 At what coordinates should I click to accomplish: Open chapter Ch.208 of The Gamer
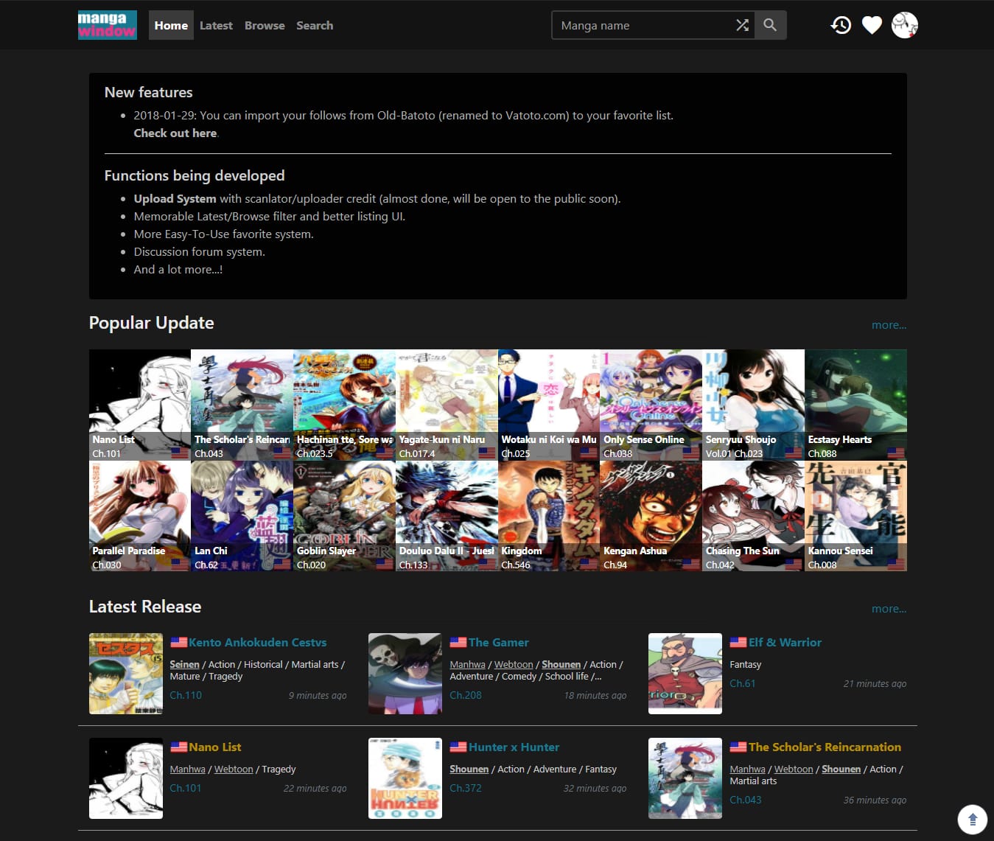[x=466, y=695]
